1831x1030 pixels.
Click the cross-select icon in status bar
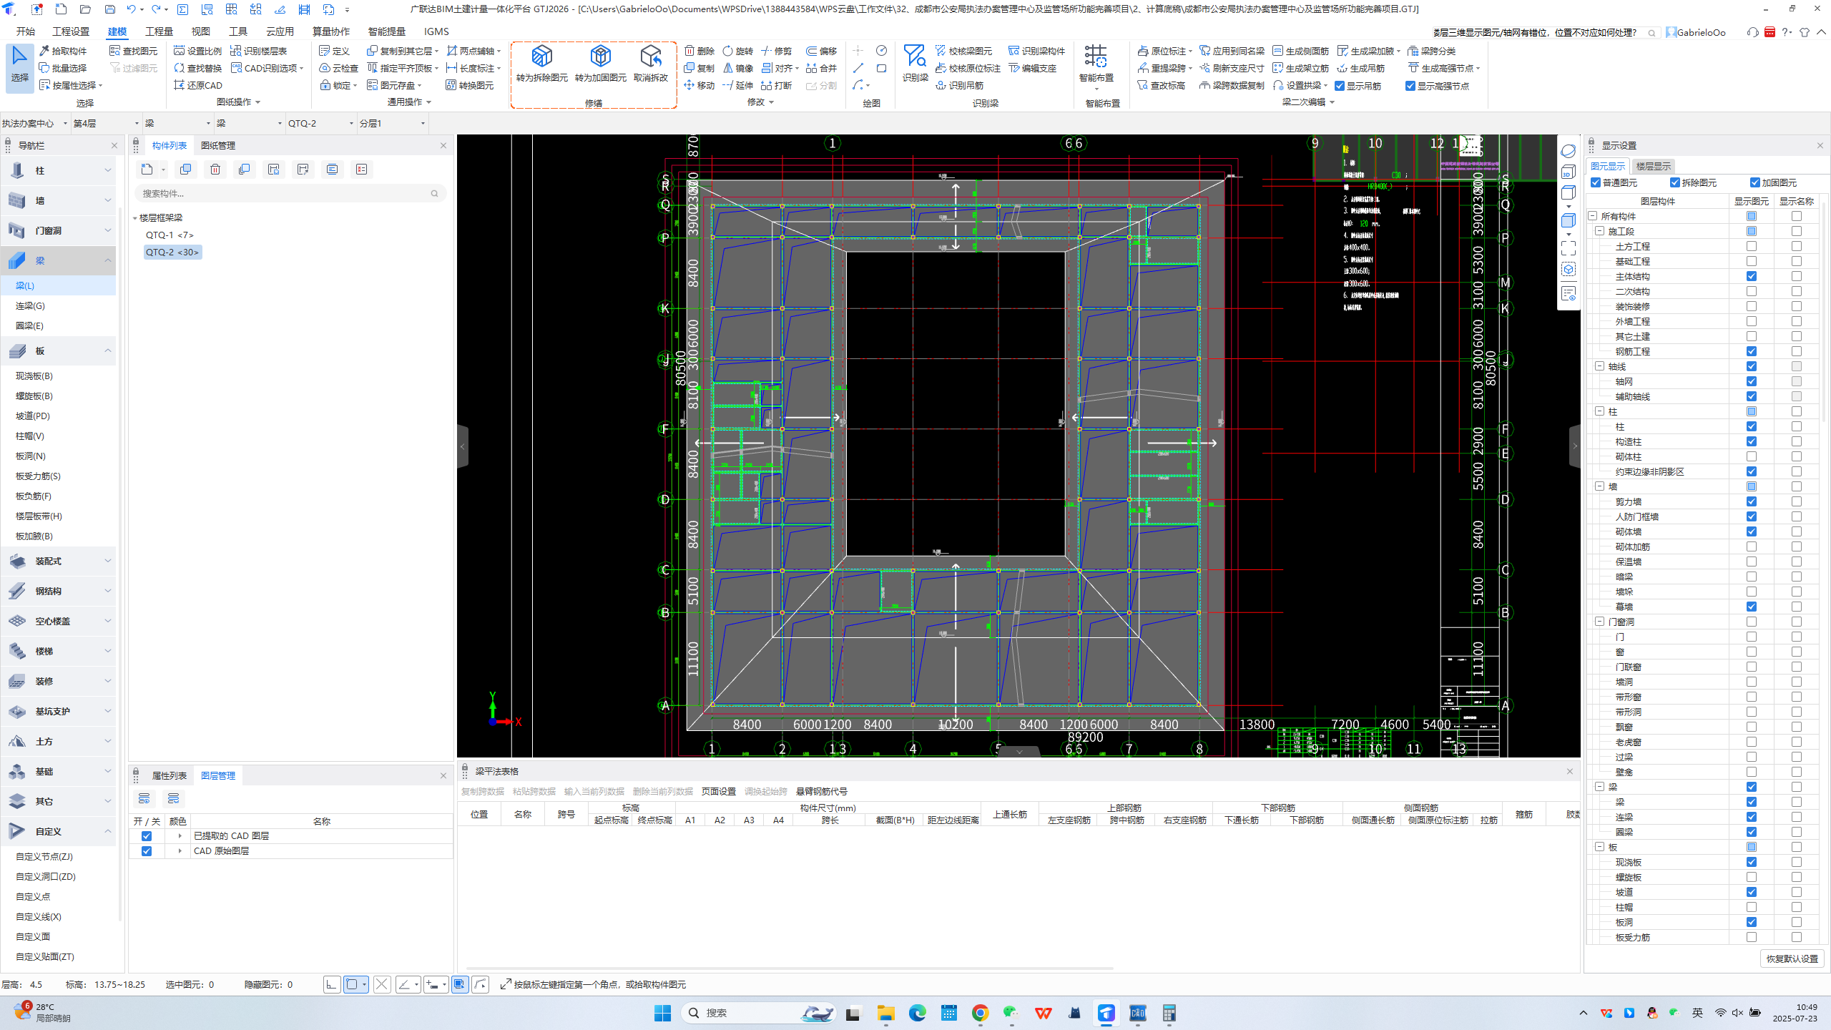pyautogui.click(x=382, y=985)
